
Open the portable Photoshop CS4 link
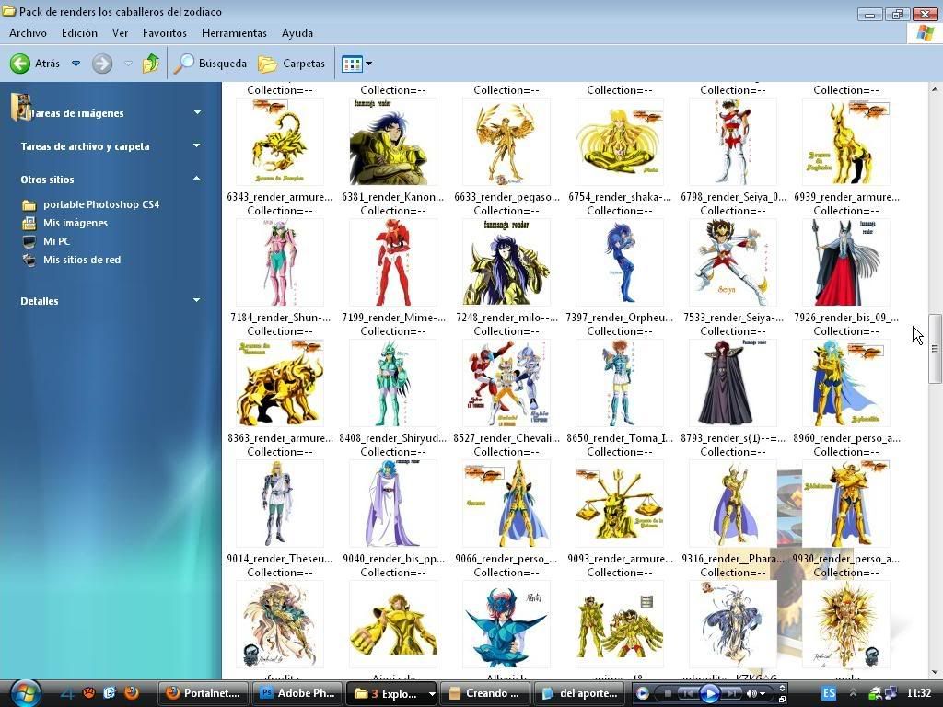pos(101,204)
